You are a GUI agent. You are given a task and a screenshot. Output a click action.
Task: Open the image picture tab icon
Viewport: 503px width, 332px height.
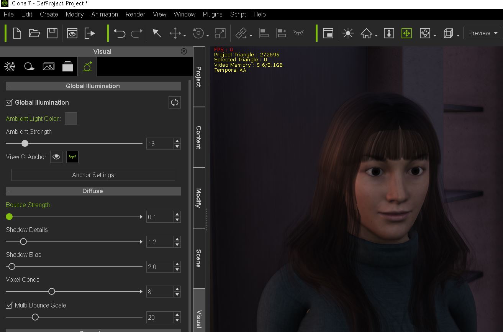pos(48,66)
